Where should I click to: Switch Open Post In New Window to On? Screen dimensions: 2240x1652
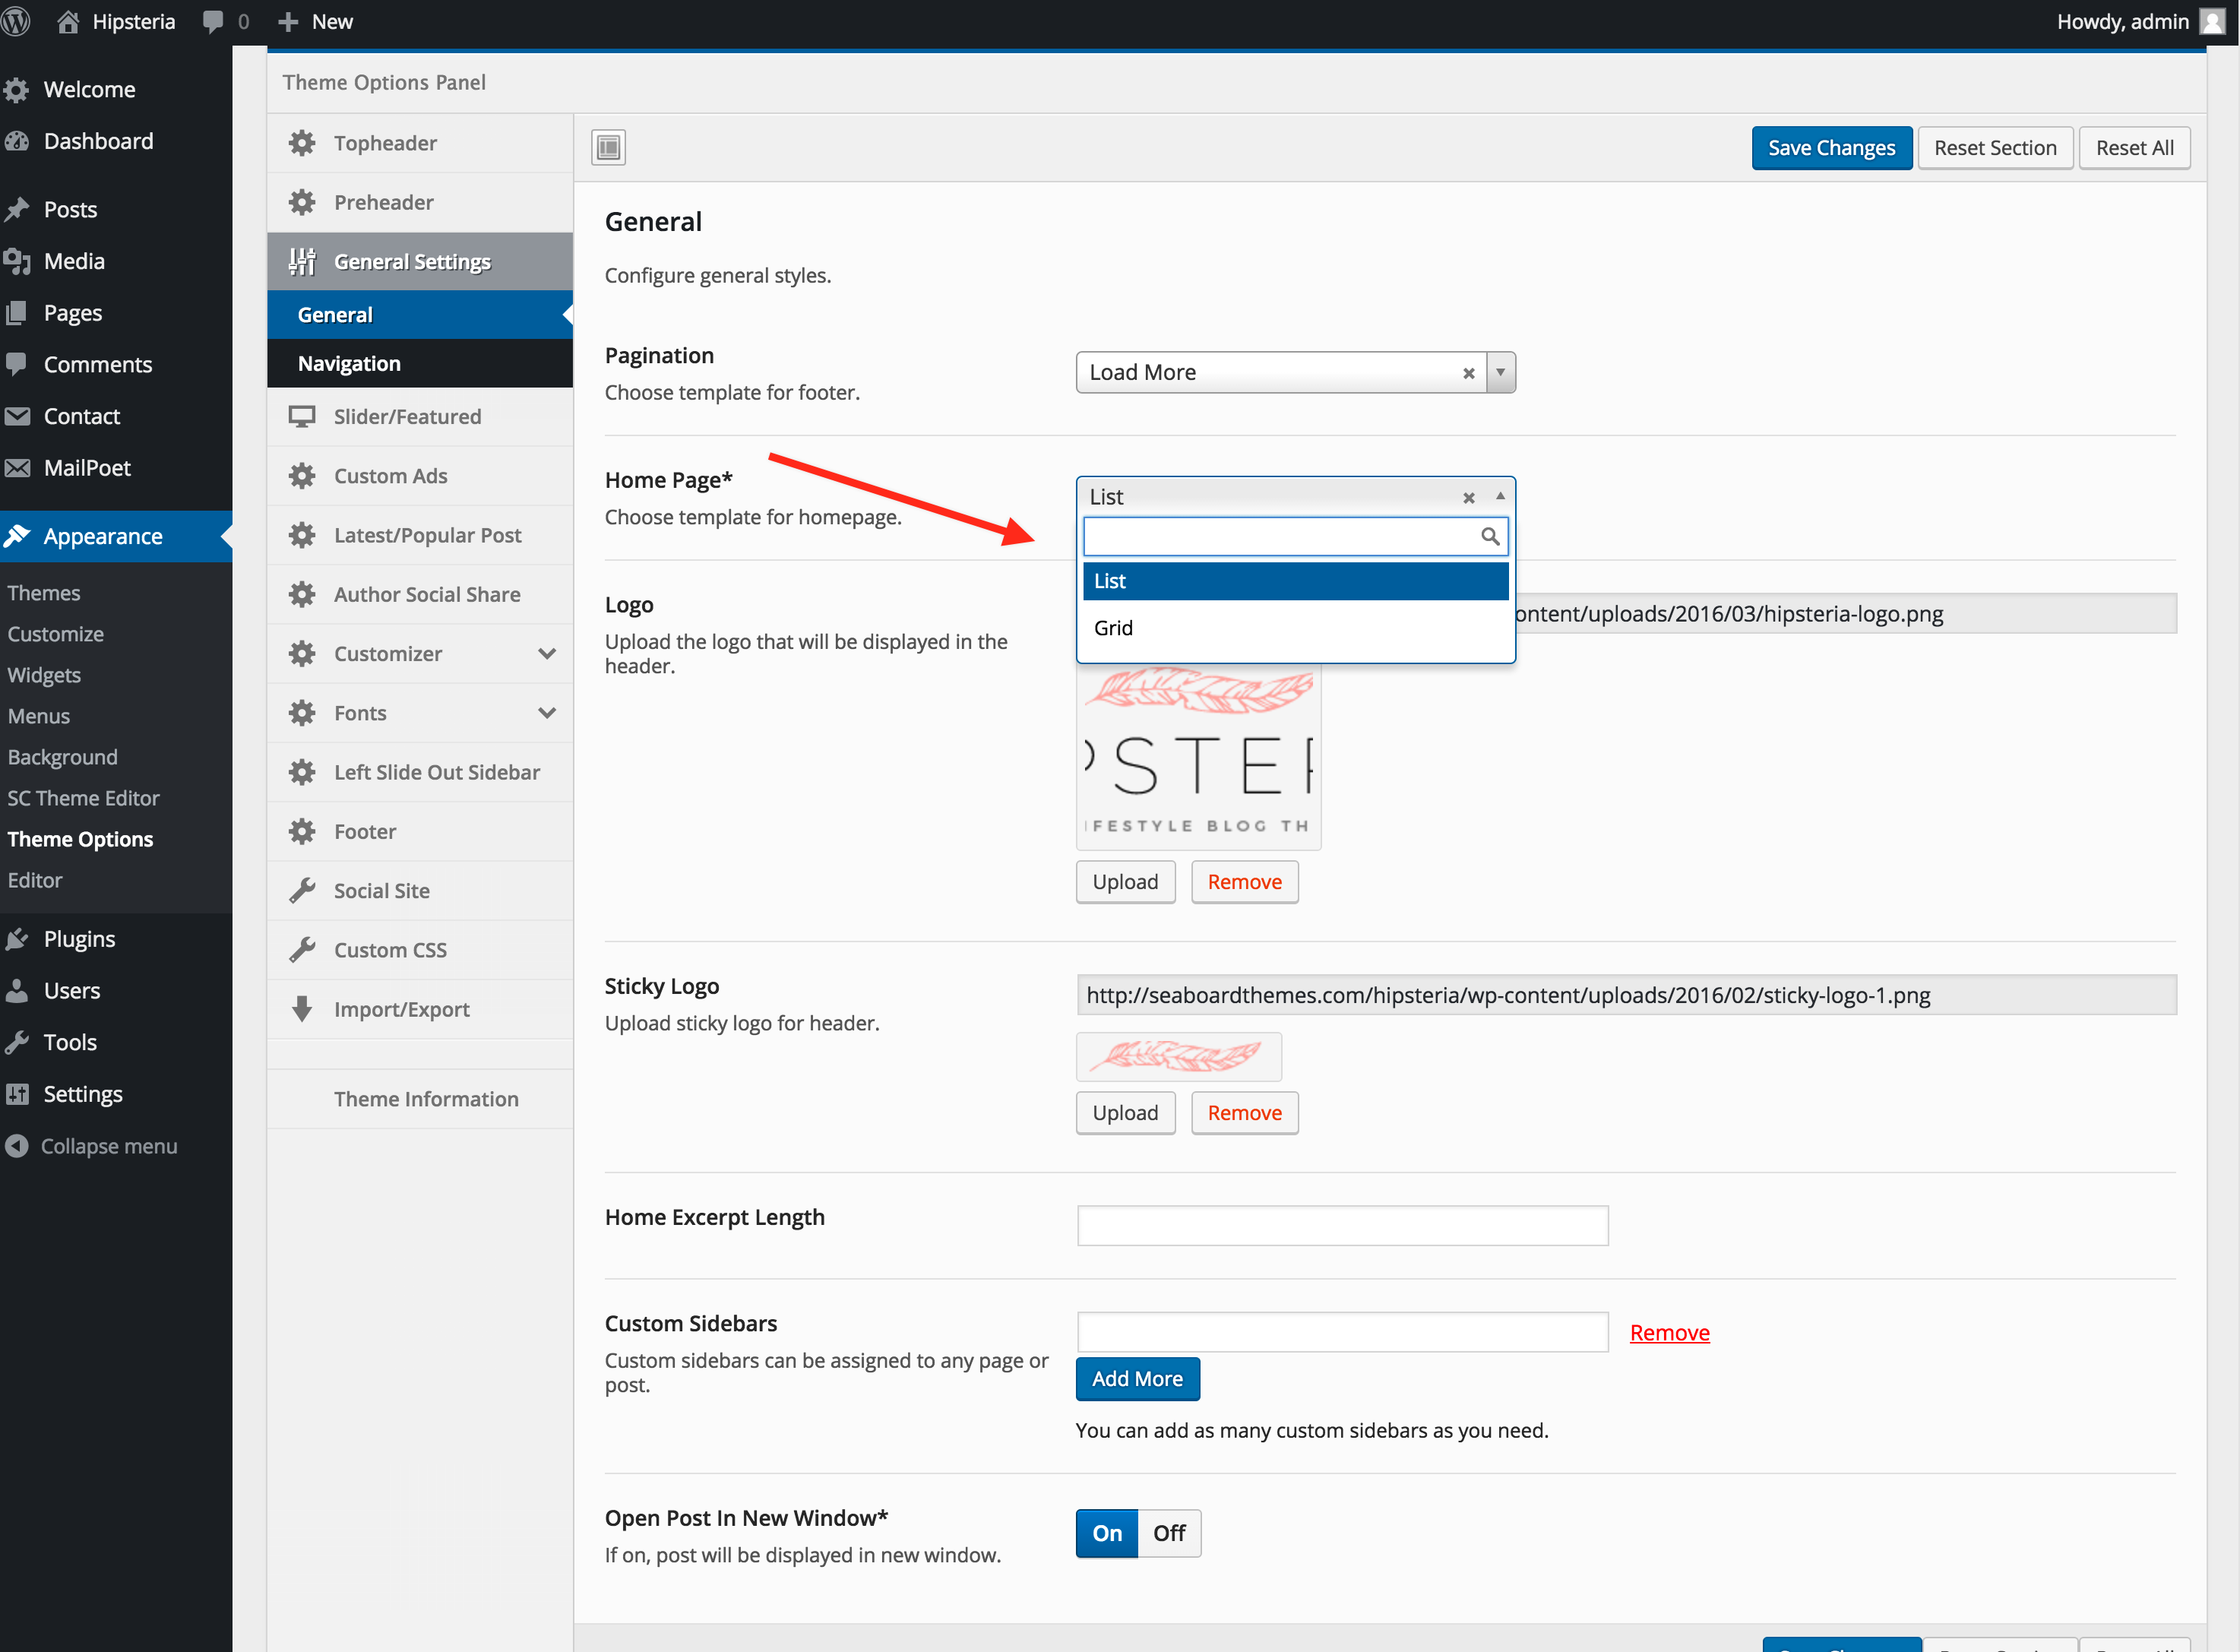coord(1107,1533)
